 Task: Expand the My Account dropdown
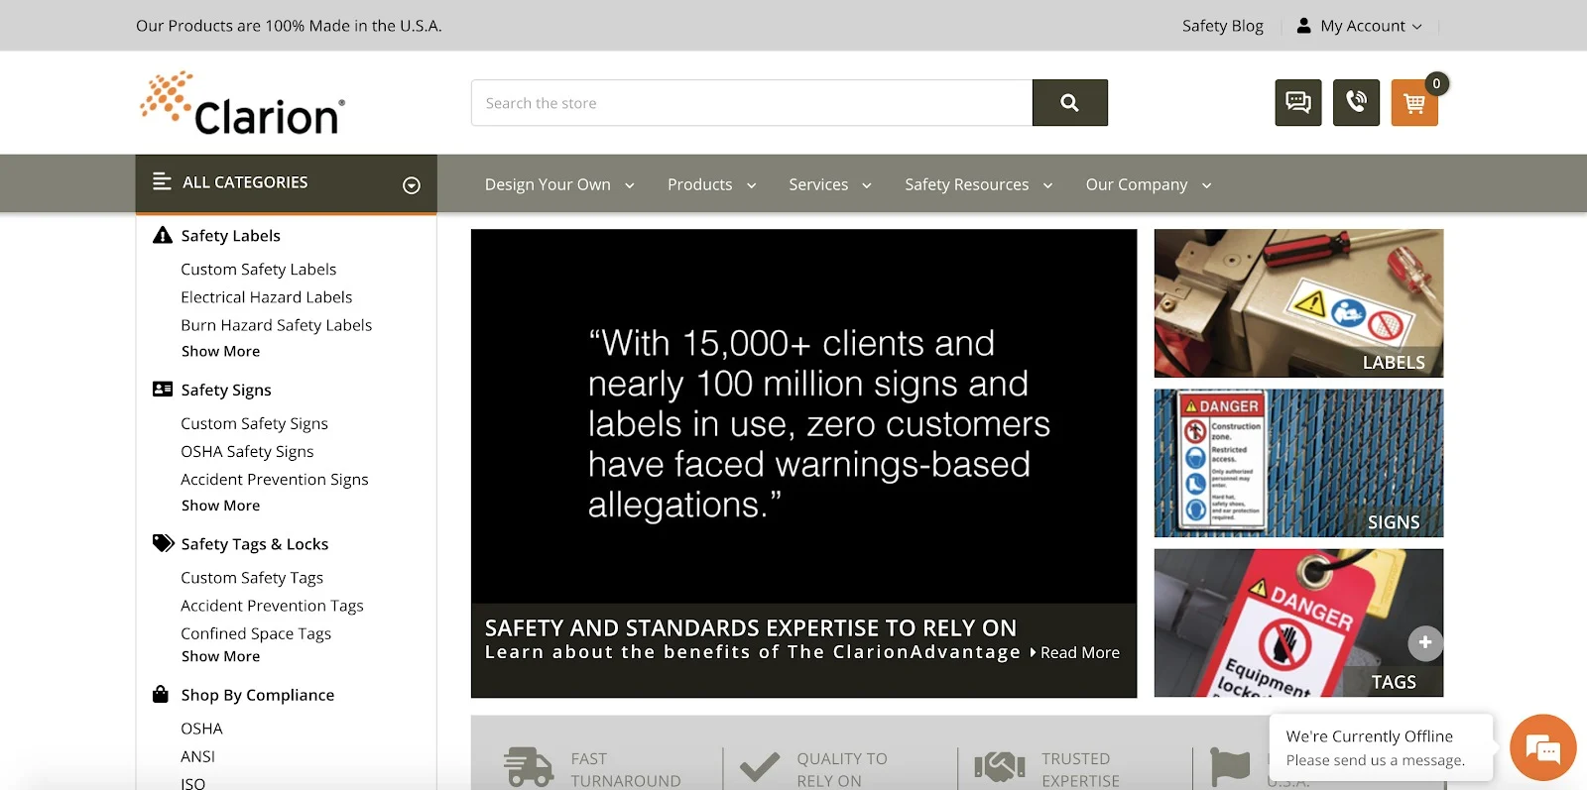point(1417,27)
